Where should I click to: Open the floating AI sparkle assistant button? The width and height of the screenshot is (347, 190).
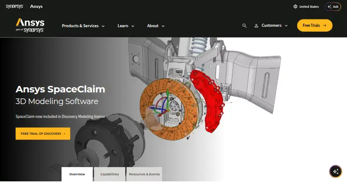335,171
